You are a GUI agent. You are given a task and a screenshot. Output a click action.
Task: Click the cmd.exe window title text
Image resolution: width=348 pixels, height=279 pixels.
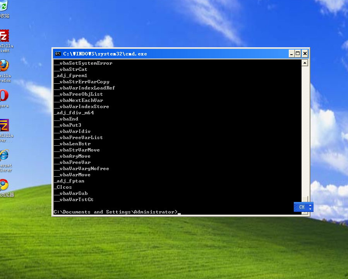[105, 54]
